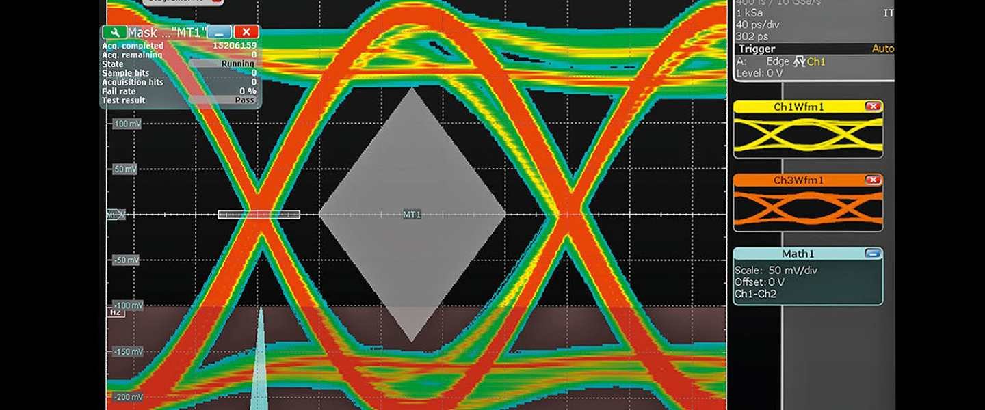Click the Ch1-Ch2 math expression
985x410 pixels.
pos(757,294)
